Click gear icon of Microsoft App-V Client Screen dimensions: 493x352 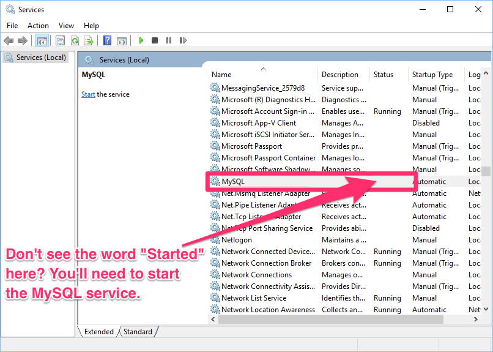(215, 122)
